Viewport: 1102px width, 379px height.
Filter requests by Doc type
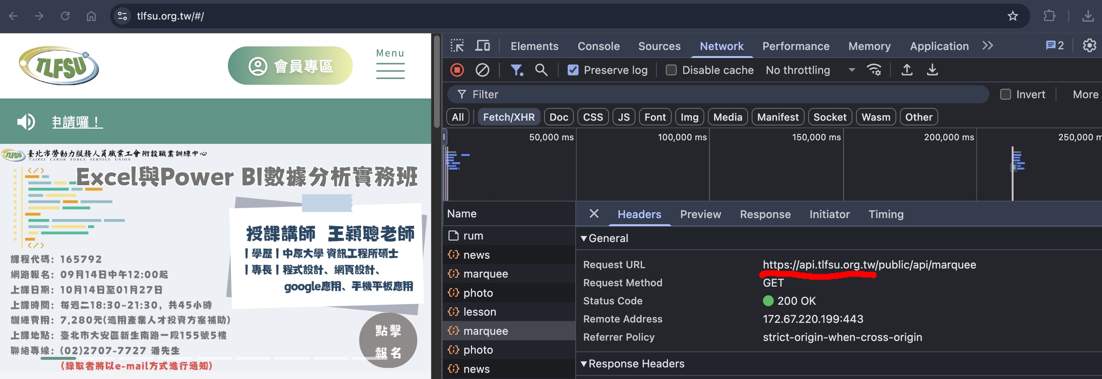click(x=559, y=117)
